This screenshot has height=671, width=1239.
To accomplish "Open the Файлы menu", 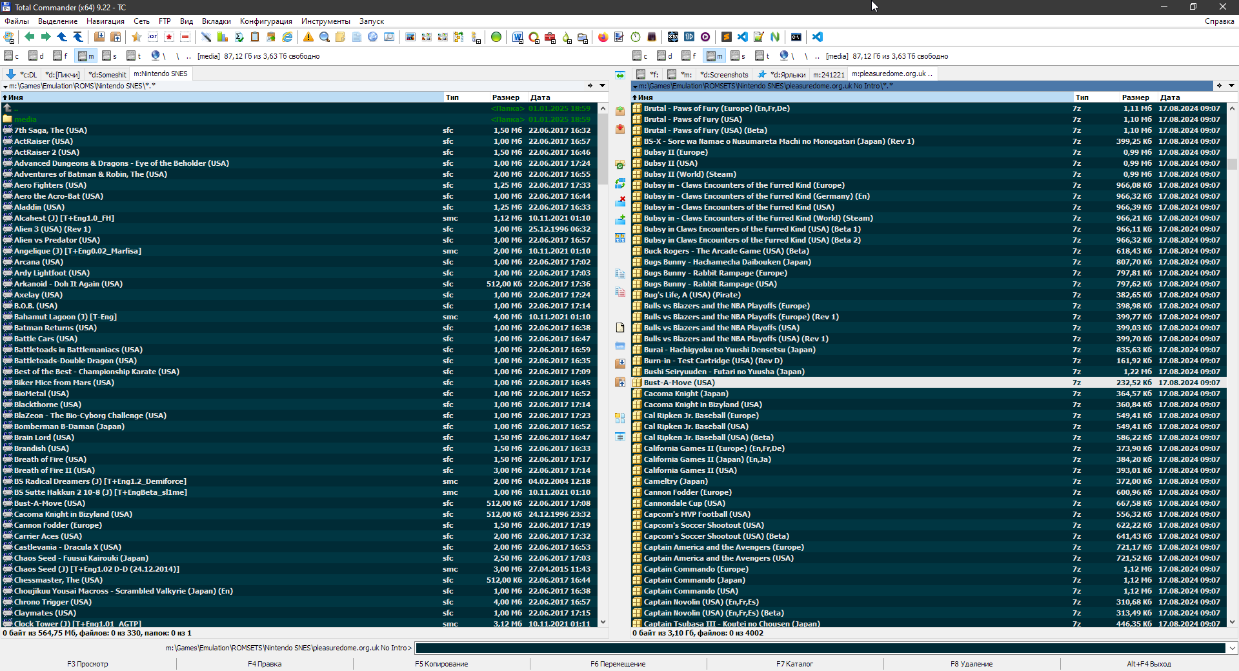I will tap(17, 21).
